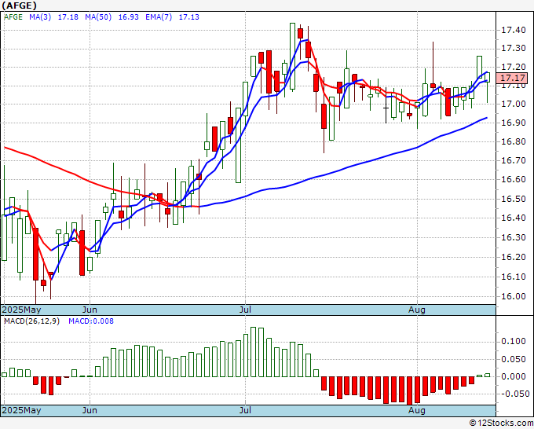Click Jun on the price chart date axis
Image resolution: width=534 pixels, height=429 pixels.
90,310
